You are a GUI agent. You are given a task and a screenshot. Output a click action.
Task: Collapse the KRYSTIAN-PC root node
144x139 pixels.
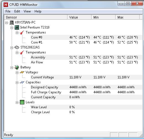pyautogui.click(x=6, y=23)
